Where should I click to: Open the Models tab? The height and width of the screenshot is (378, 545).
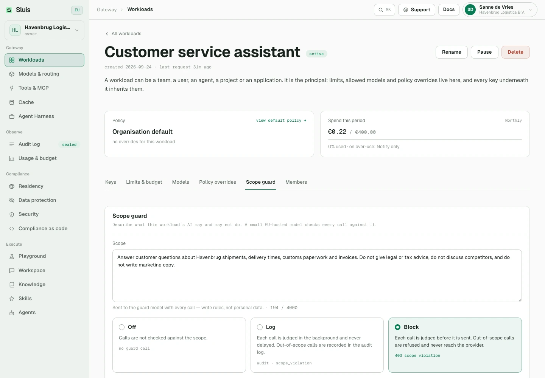[181, 182]
